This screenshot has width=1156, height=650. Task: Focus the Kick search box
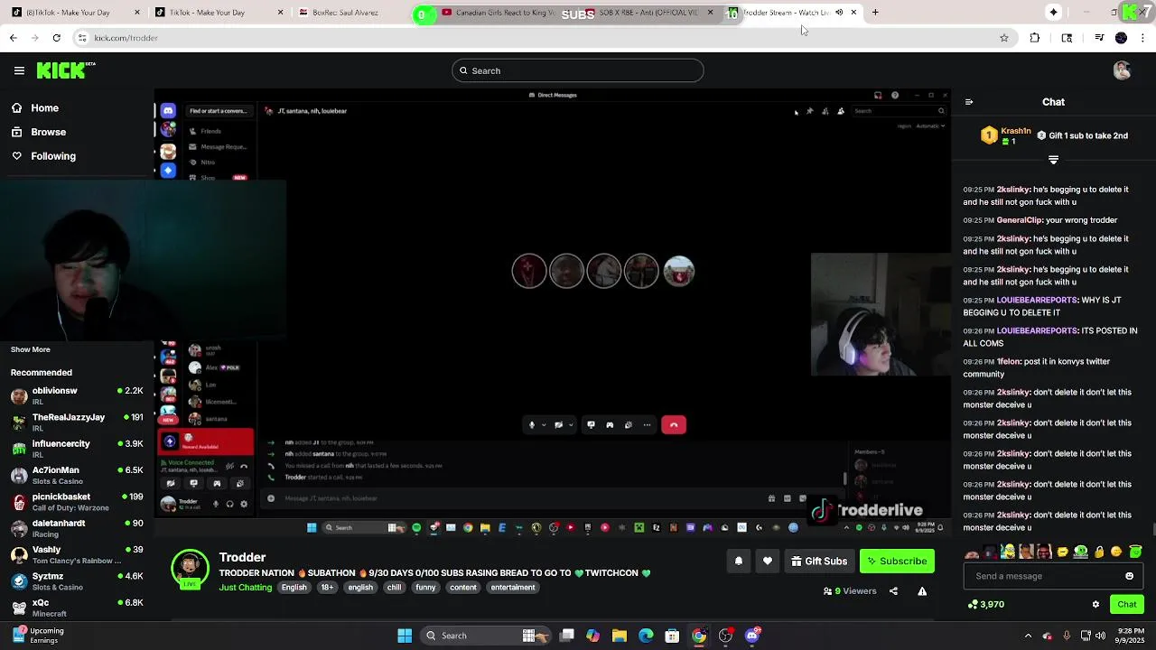coord(578,70)
